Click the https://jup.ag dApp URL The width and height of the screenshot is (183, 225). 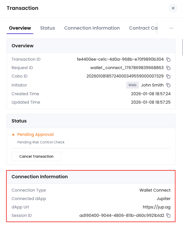(x=157, y=207)
